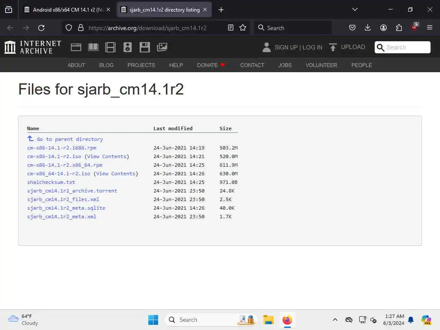
Task: Open ABOUT menu item
Action: click(x=76, y=65)
